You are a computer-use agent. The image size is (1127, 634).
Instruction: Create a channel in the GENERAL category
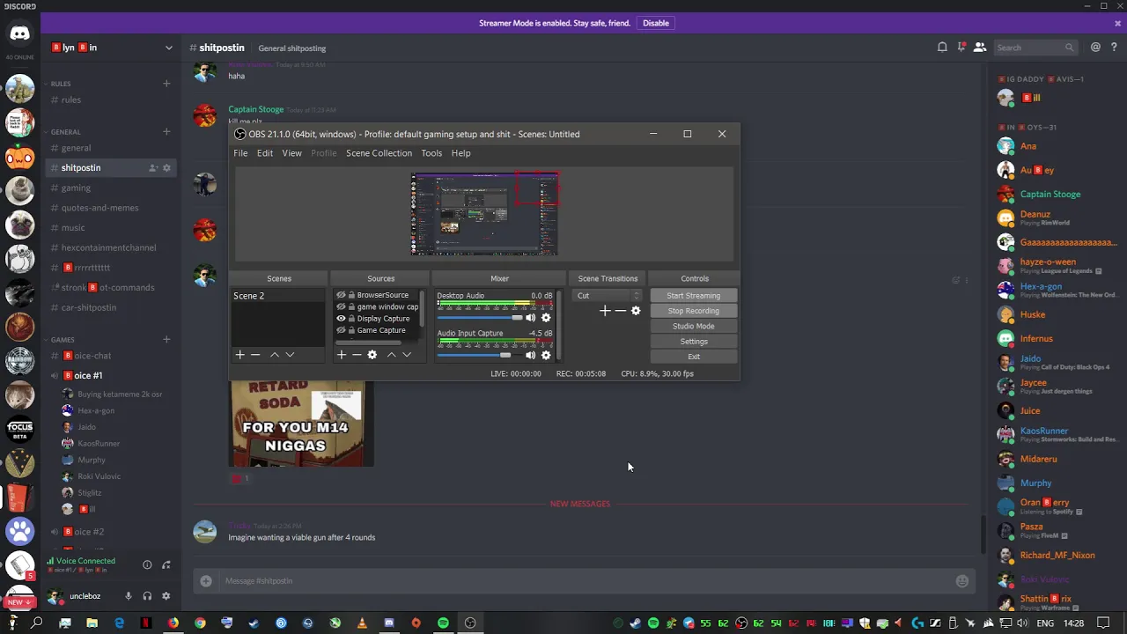[x=166, y=132]
